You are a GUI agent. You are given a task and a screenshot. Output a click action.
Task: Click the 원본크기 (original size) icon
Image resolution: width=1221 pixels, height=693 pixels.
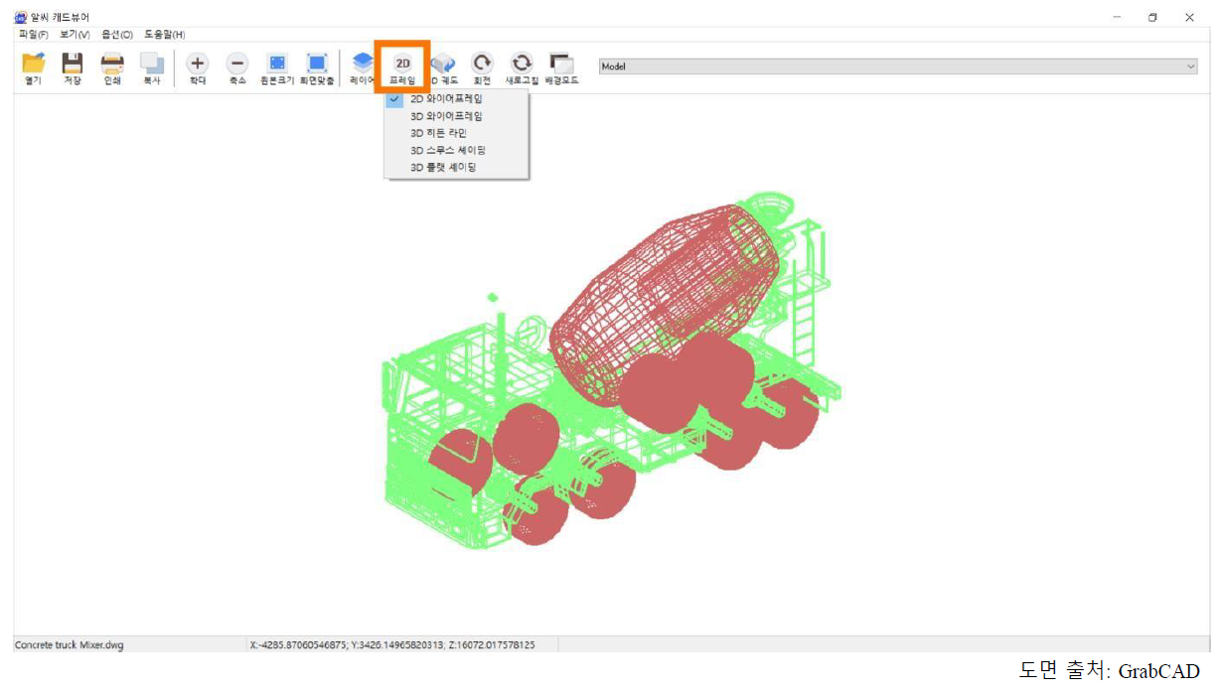point(277,63)
